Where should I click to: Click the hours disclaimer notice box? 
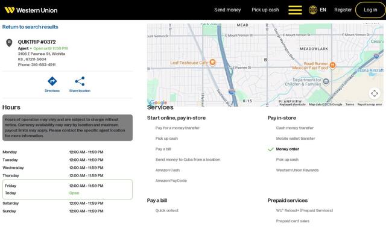(68, 128)
